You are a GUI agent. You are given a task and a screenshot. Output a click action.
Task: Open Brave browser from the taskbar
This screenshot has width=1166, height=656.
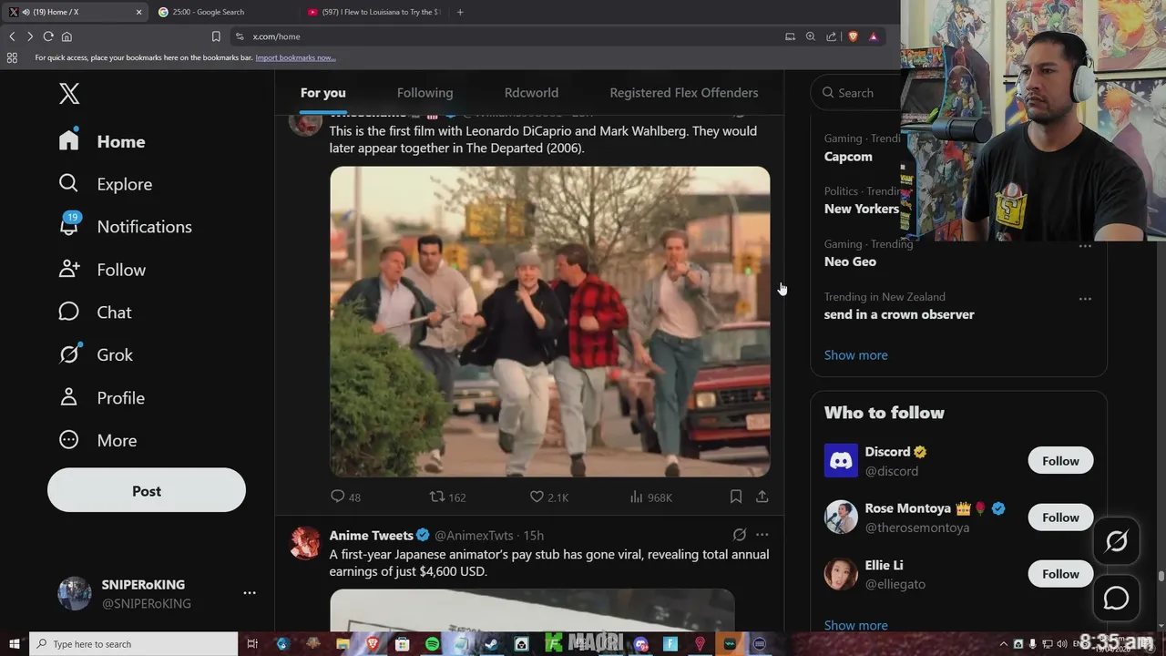373,644
